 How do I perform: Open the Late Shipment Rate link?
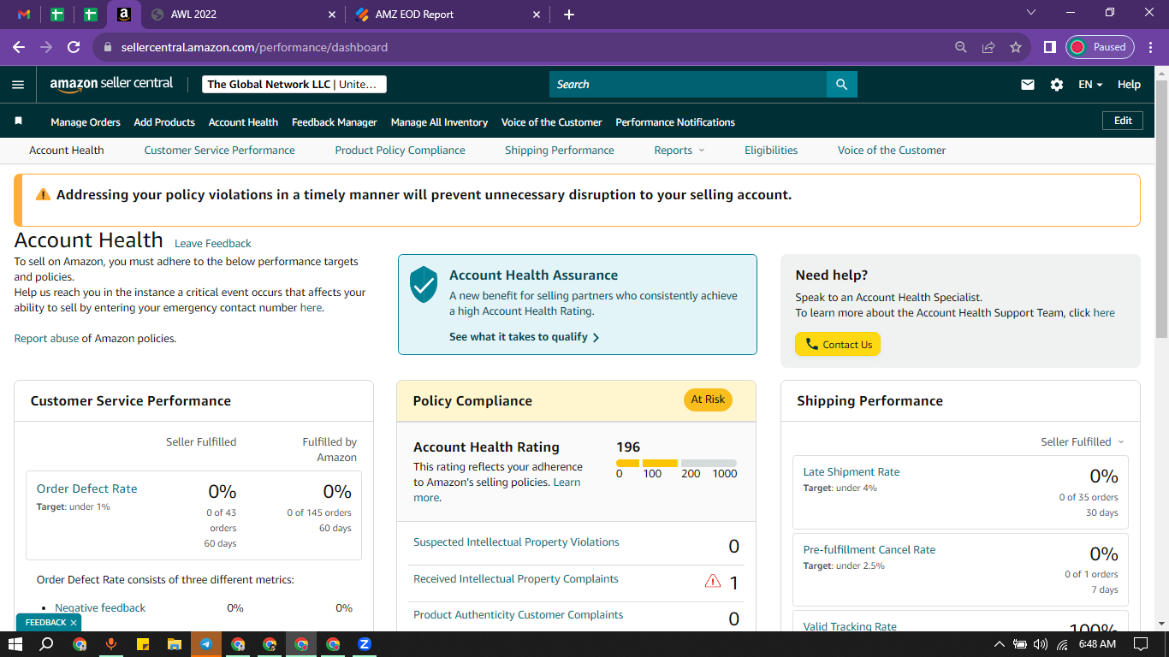pos(852,472)
